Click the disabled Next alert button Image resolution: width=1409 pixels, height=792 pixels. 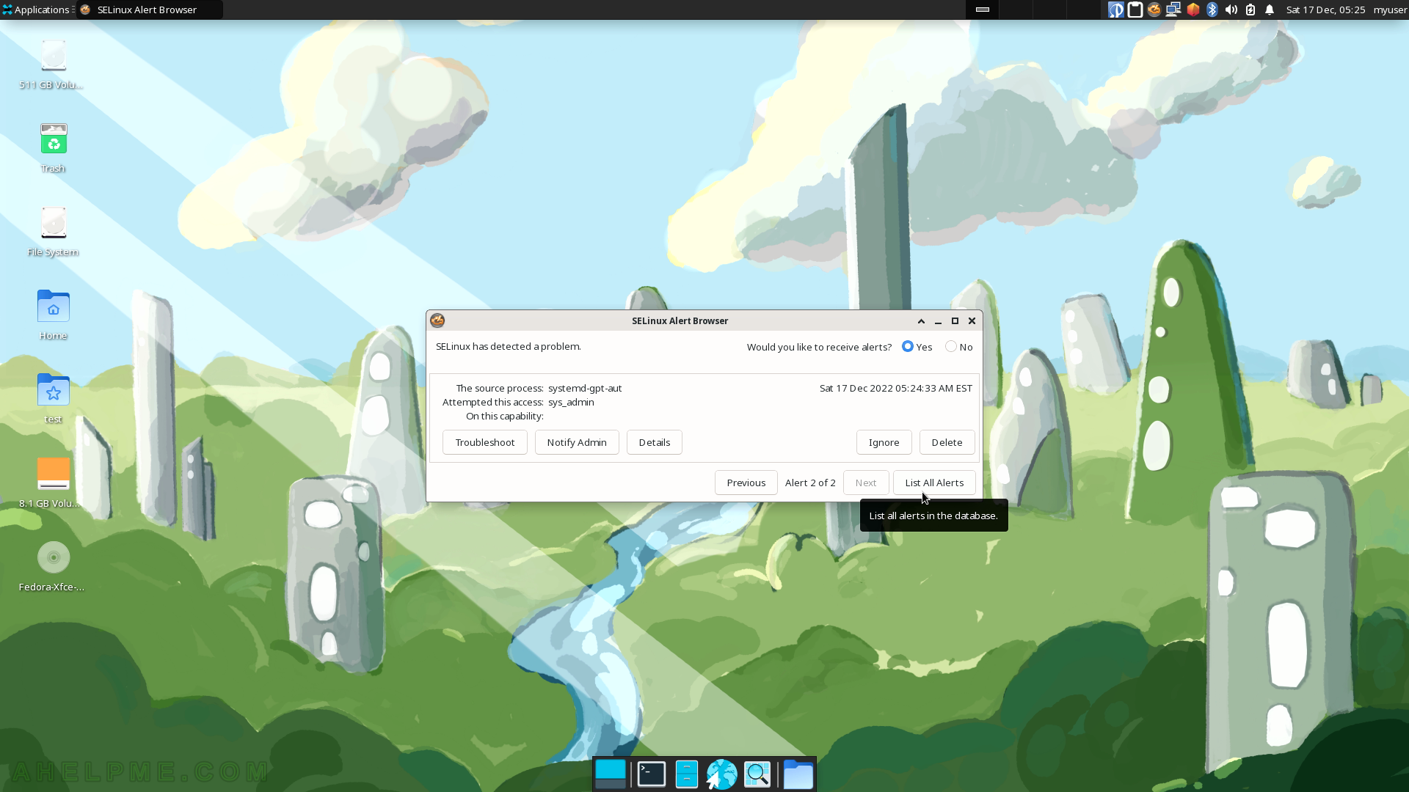866,483
